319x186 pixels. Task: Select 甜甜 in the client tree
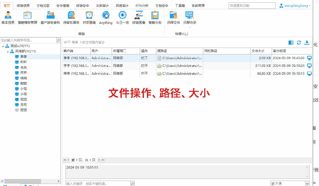tap(23, 83)
